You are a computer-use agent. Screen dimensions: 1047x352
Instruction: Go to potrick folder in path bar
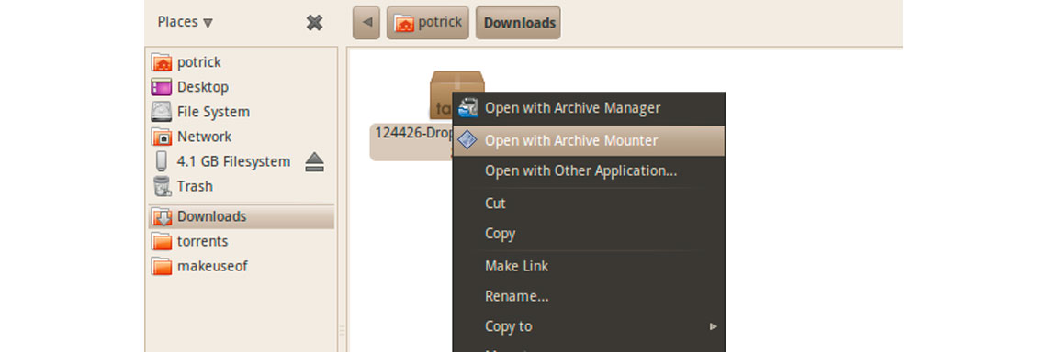pyautogui.click(x=427, y=23)
